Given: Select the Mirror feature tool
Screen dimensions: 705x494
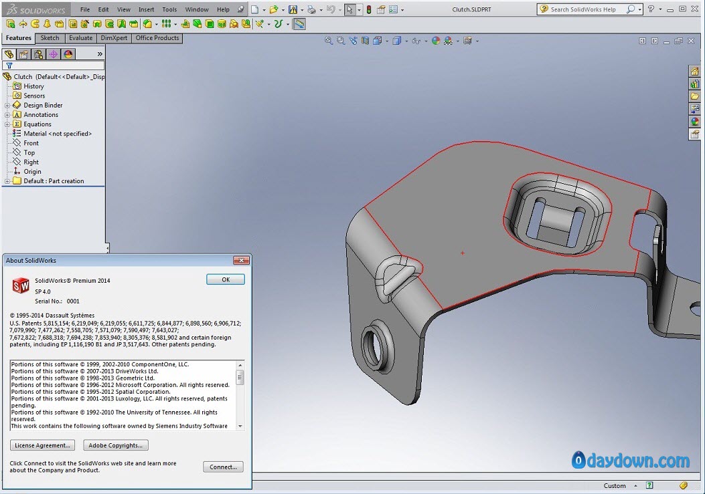Looking at the screenshot, I should (246, 24).
